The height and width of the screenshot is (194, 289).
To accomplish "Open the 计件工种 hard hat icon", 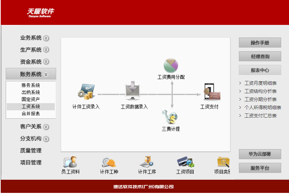I will pyautogui.click(x=109, y=163).
